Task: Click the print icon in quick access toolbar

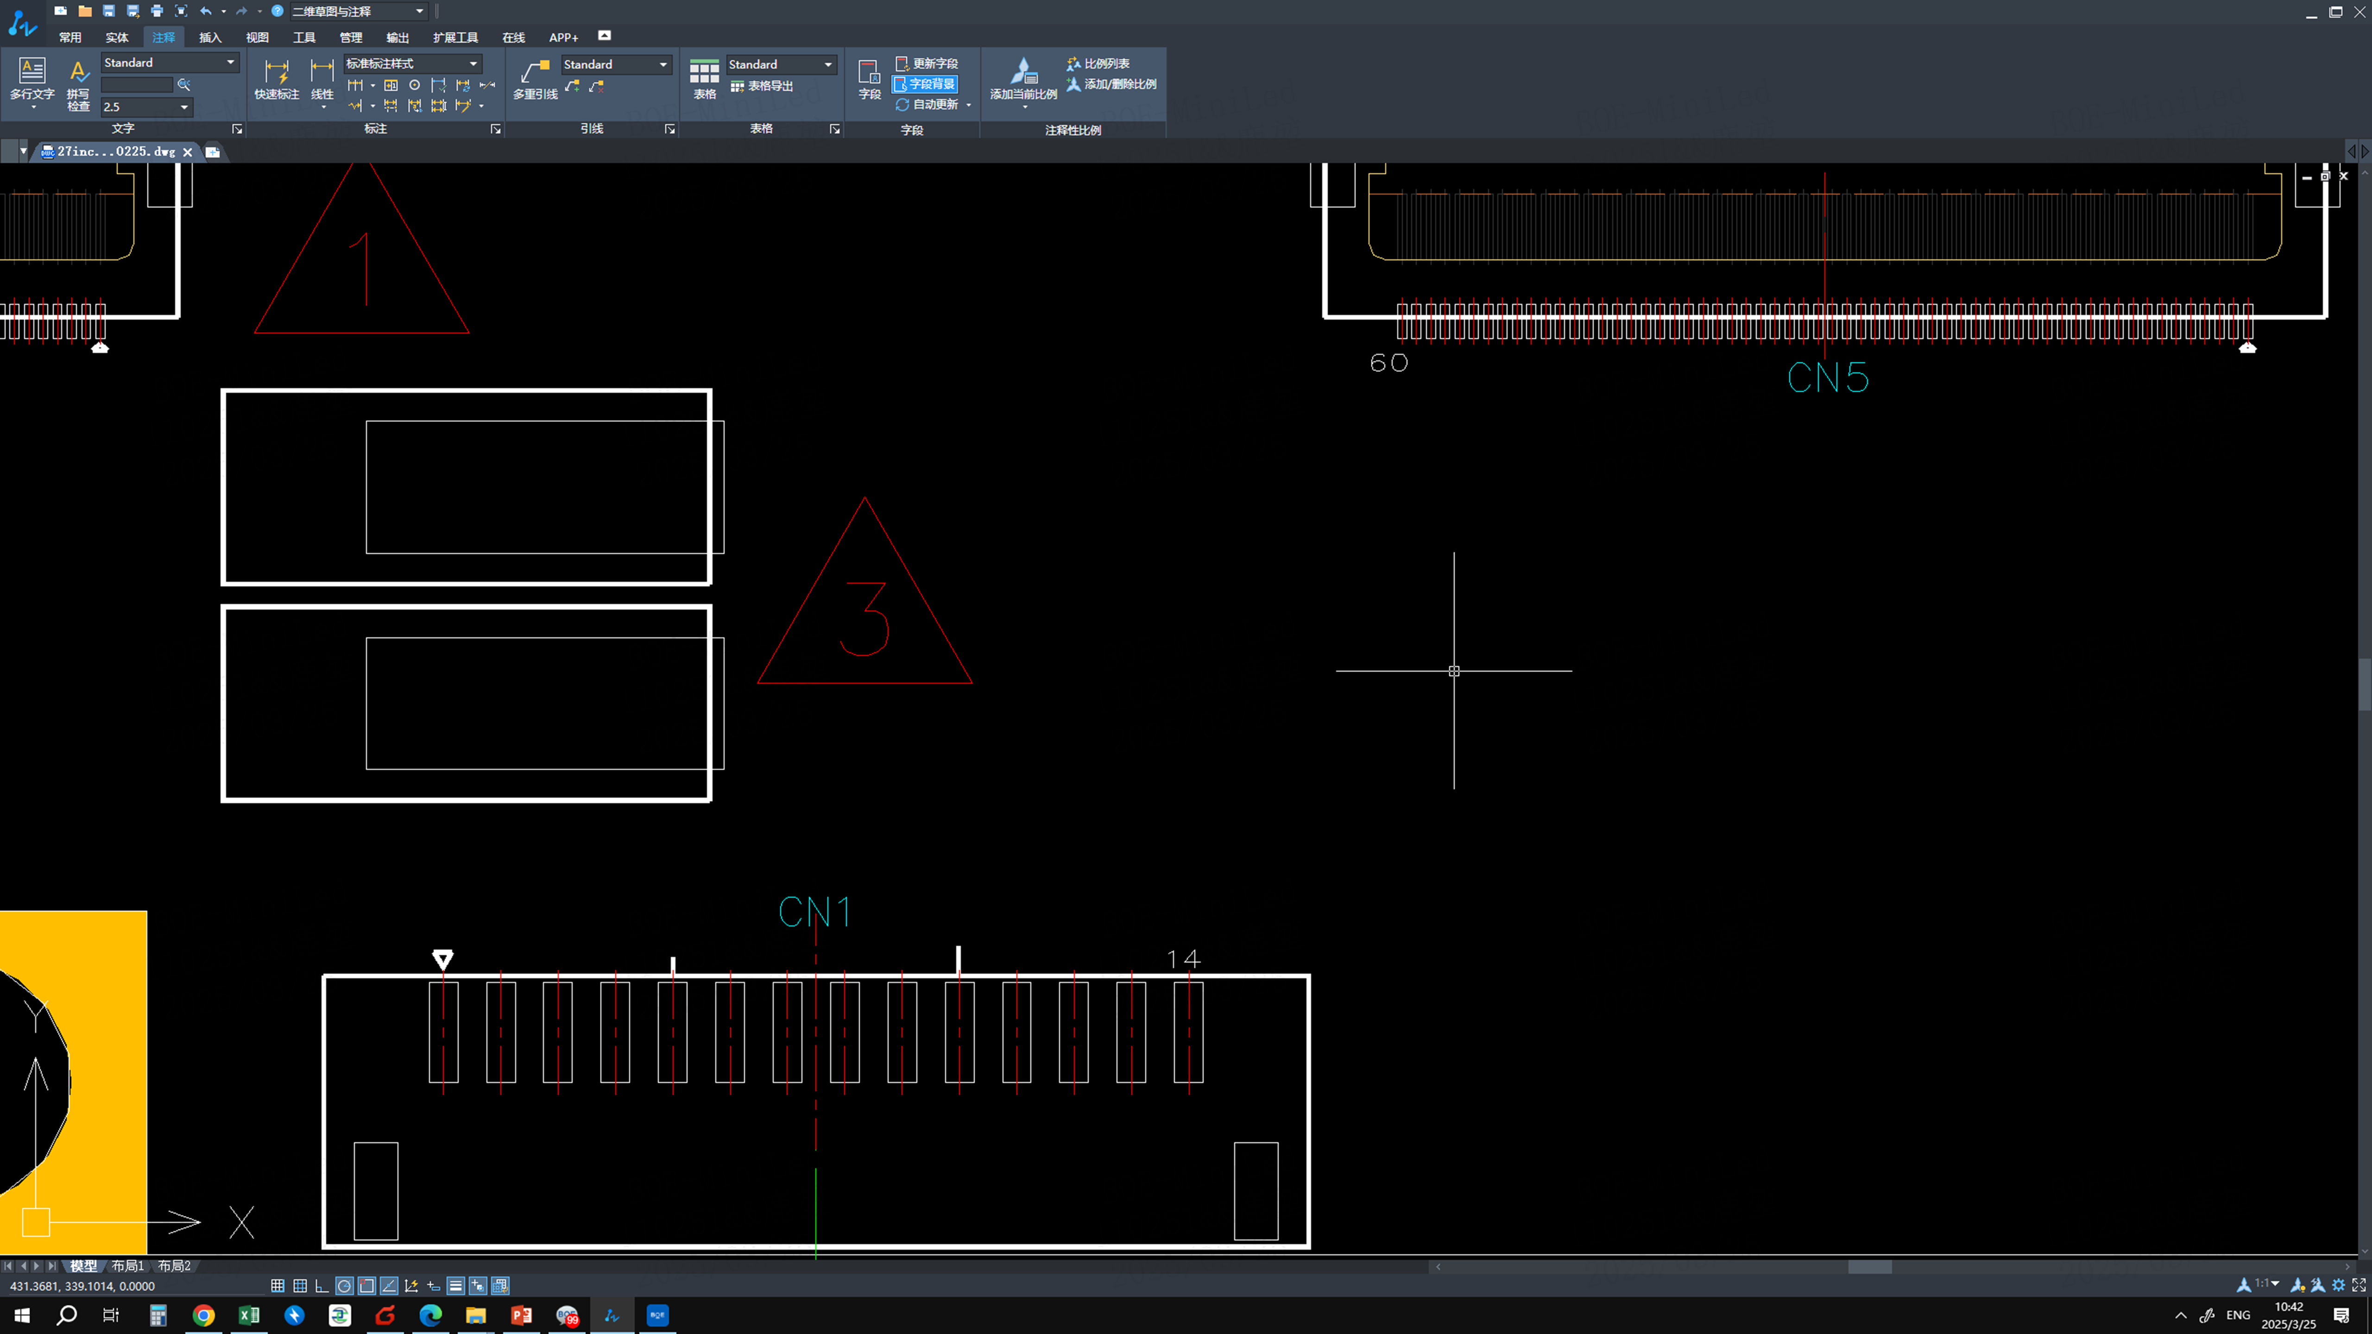Action: 157,11
